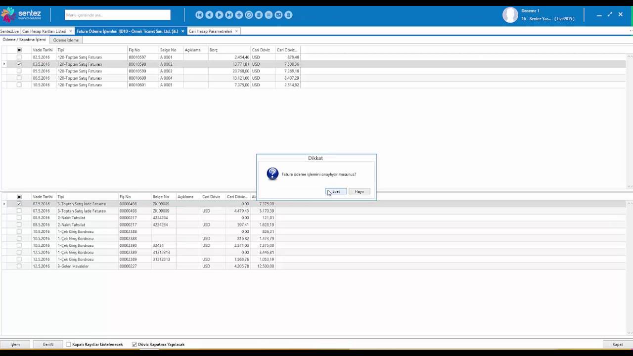Go to first record toolbar icon
This screenshot has height=356, width=633.
(199, 15)
